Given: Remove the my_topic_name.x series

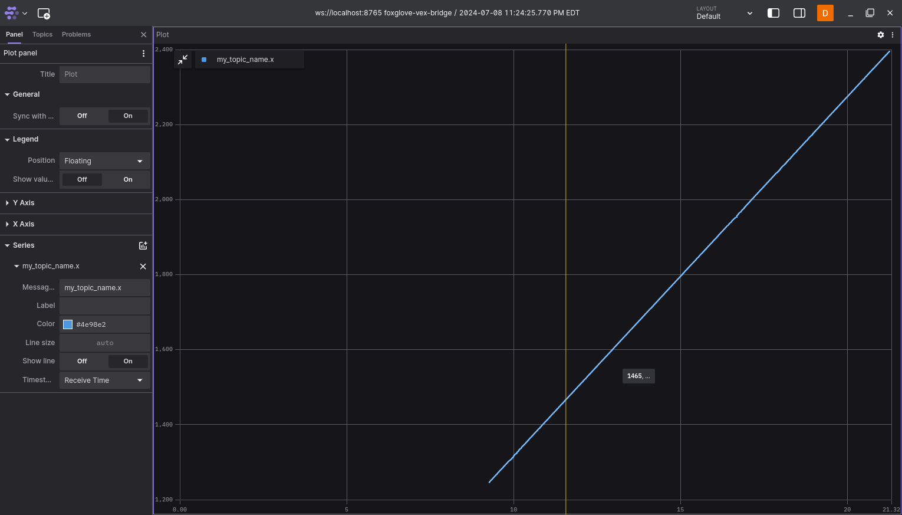Looking at the screenshot, I should [x=143, y=267].
